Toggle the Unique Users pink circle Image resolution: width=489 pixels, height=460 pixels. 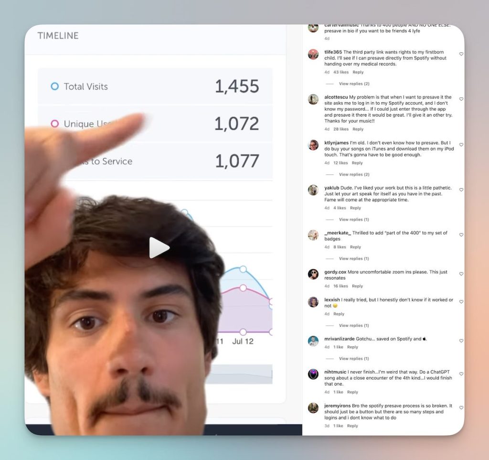(x=54, y=124)
